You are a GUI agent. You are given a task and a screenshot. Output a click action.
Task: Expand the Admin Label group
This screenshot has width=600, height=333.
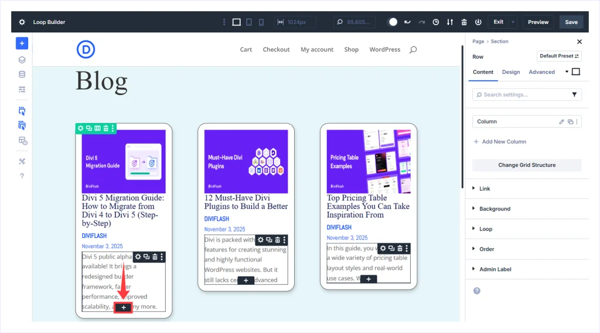pyautogui.click(x=495, y=269)
